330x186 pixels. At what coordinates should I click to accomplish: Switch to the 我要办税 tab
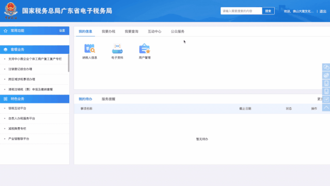pos(108,32)
